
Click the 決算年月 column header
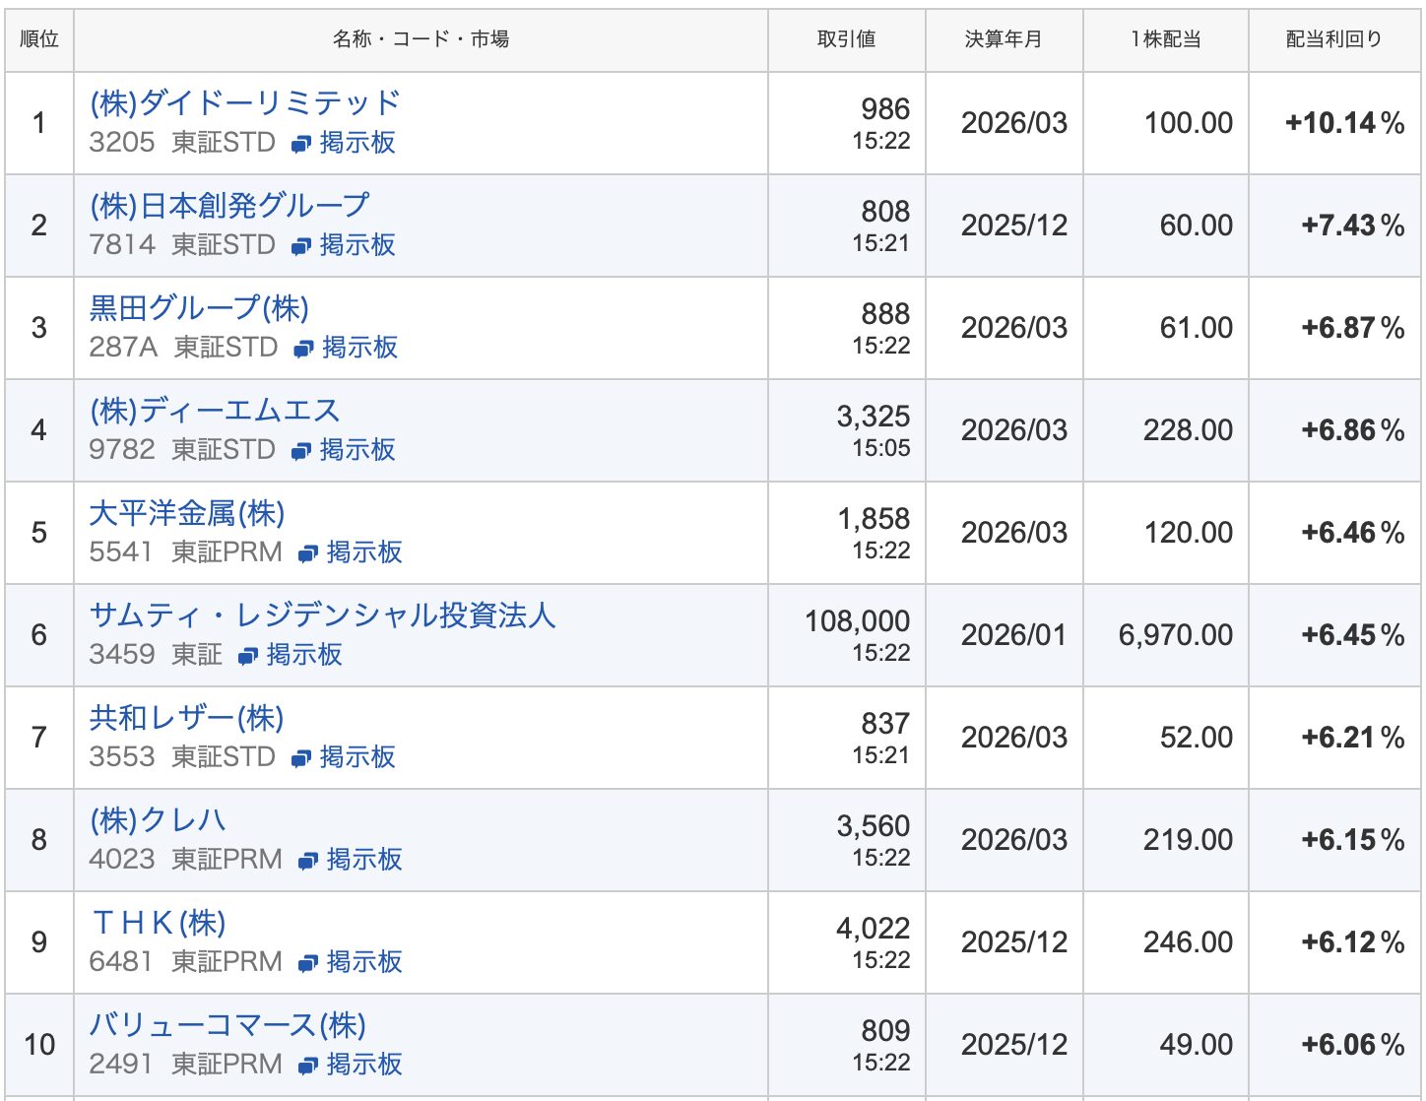click(x=1004, y=39)
